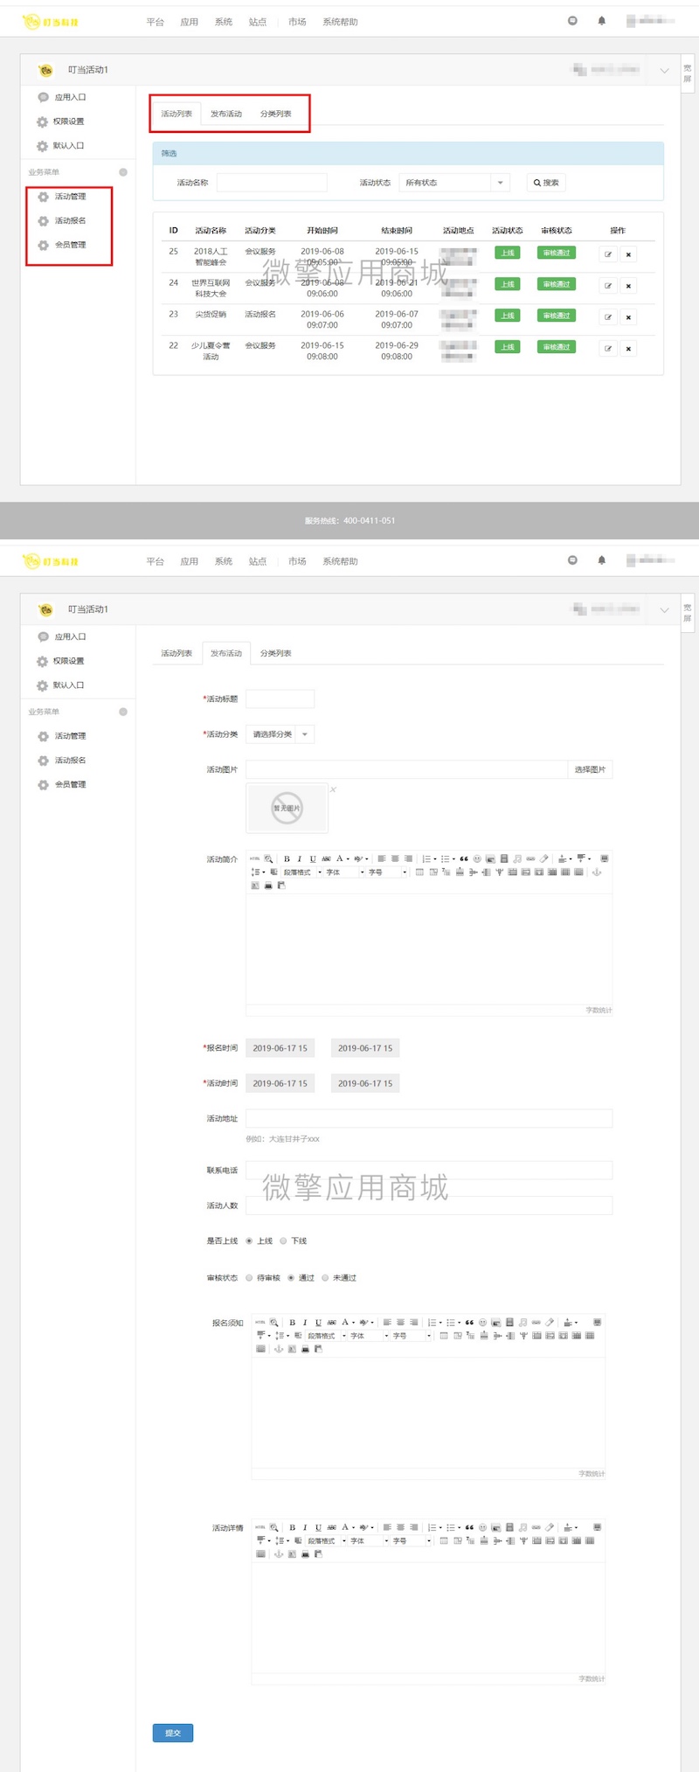
Task: Click Underline in the 活动详情 editor
Action: (318, 1527)
